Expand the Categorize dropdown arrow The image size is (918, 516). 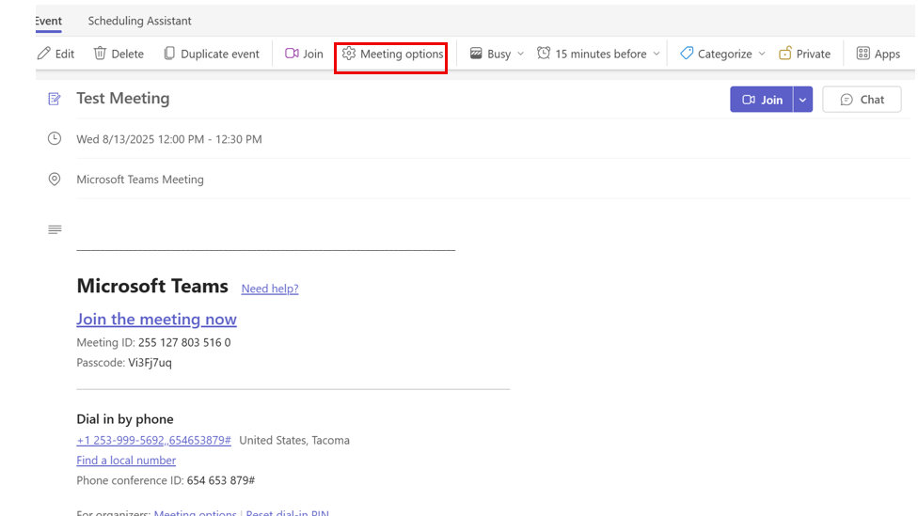click(x=762, y=54)
